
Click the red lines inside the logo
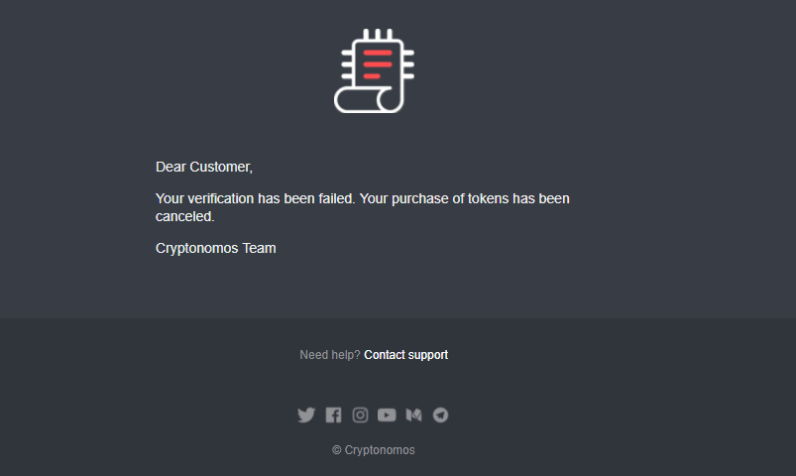pyautogui.click(x=377, y=63)
